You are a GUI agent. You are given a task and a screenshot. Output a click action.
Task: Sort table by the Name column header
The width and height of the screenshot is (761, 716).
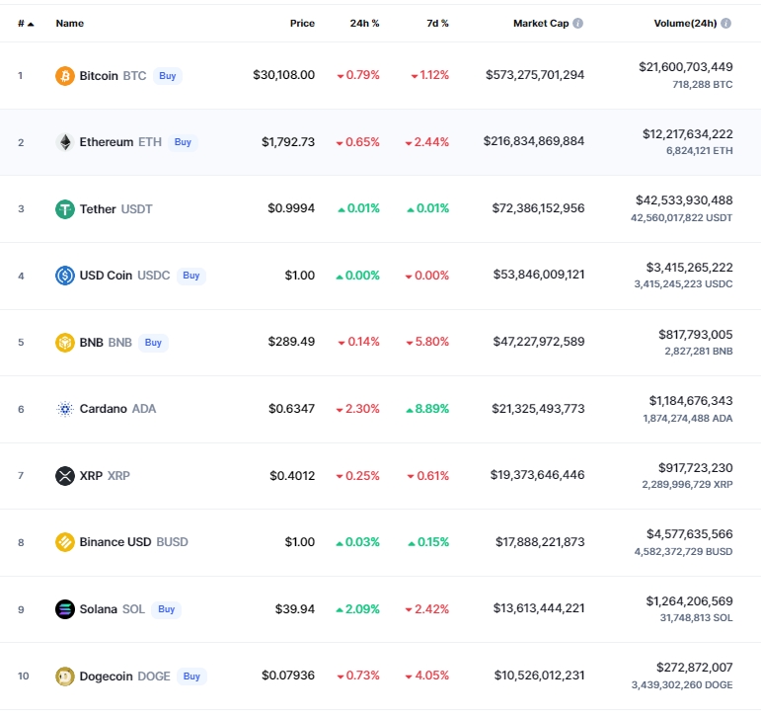(x=70, y=23)
